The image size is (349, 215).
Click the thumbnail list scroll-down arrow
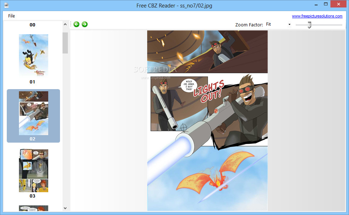click(65, 208)
